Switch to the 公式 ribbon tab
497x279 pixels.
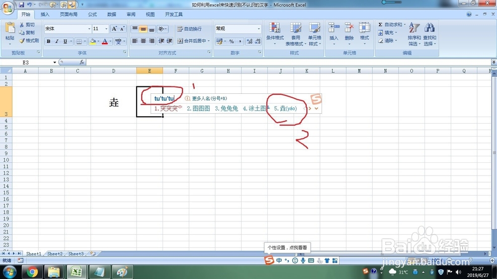92,14
